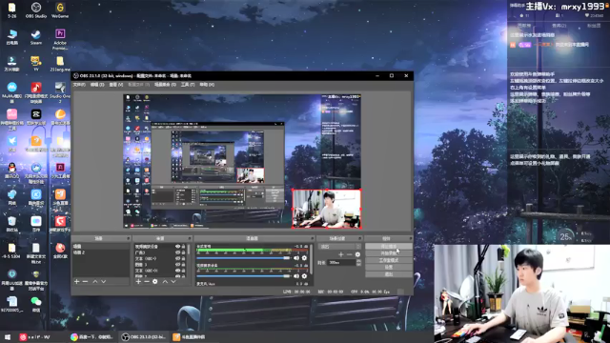Lock the 图像 3 source using its lock icon
The width and height of the screenshot is (610, 343).
click(x=183, y=265)
